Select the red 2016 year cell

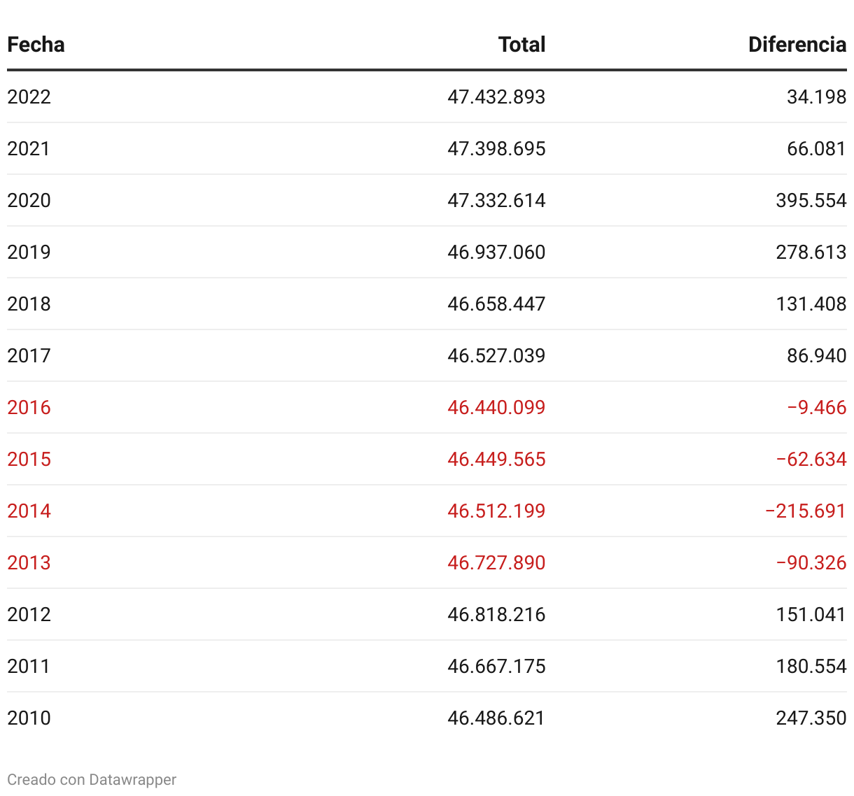[x=29, y=407]
